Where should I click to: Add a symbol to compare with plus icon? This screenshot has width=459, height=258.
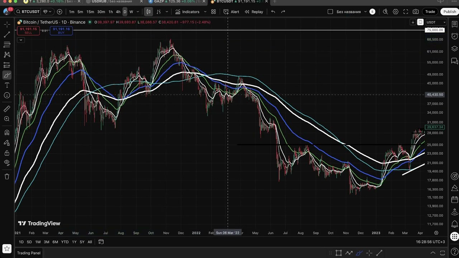[60, 12]
